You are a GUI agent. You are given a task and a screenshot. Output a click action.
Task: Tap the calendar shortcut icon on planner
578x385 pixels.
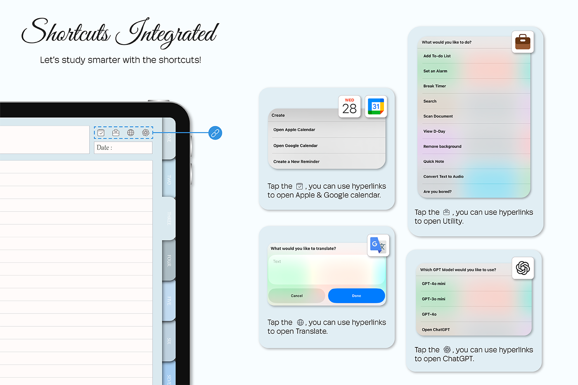click(x=101, y=133)
